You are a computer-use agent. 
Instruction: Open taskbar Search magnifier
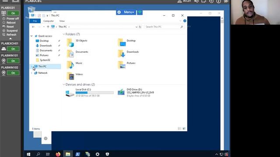(38, 154)
